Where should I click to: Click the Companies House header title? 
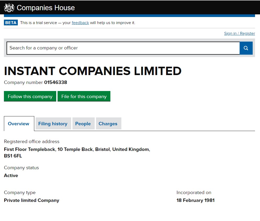coord(46,8)
